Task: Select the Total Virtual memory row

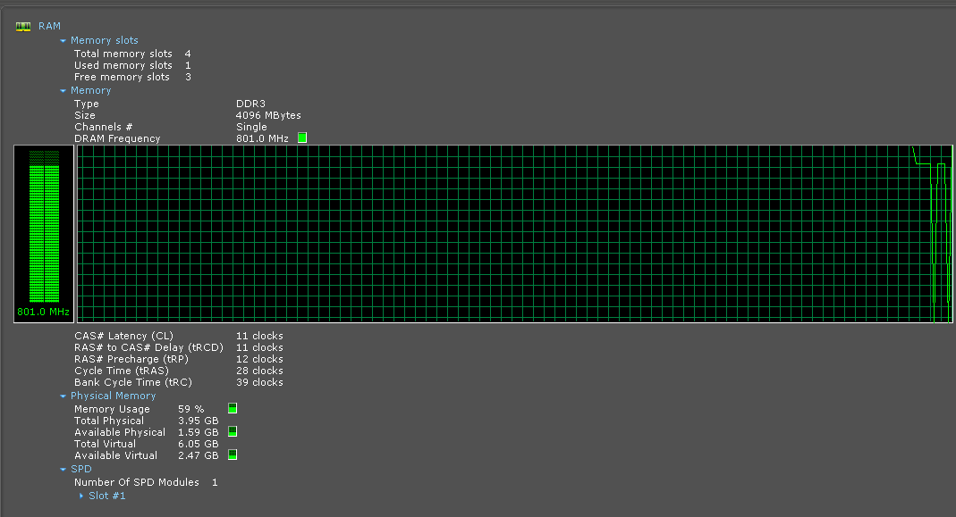Action: [x=106, y=444]
